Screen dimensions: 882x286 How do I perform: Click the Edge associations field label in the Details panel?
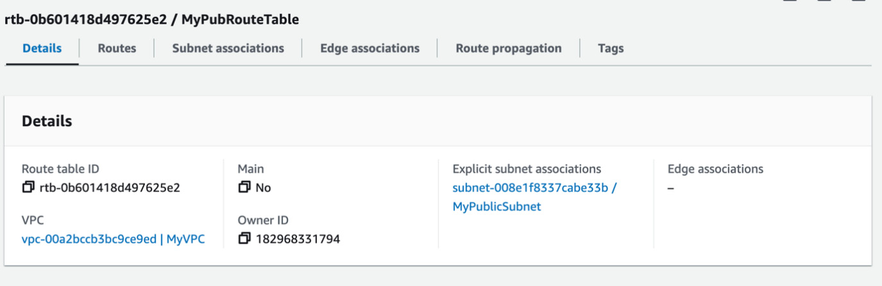click(x=715, y=169)
